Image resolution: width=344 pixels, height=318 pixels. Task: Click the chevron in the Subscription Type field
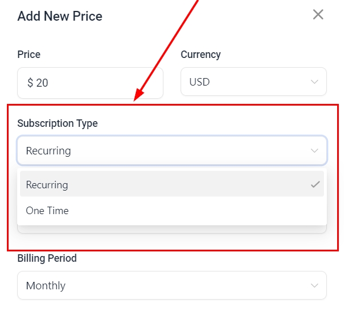pyautogui.click(x=314, y=151)
